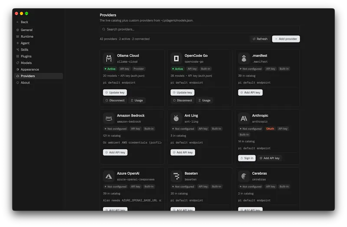The height and width of the screenshot is (227, 347).
Task: Click the magnifier icon in search field
Action: point(104,29)
